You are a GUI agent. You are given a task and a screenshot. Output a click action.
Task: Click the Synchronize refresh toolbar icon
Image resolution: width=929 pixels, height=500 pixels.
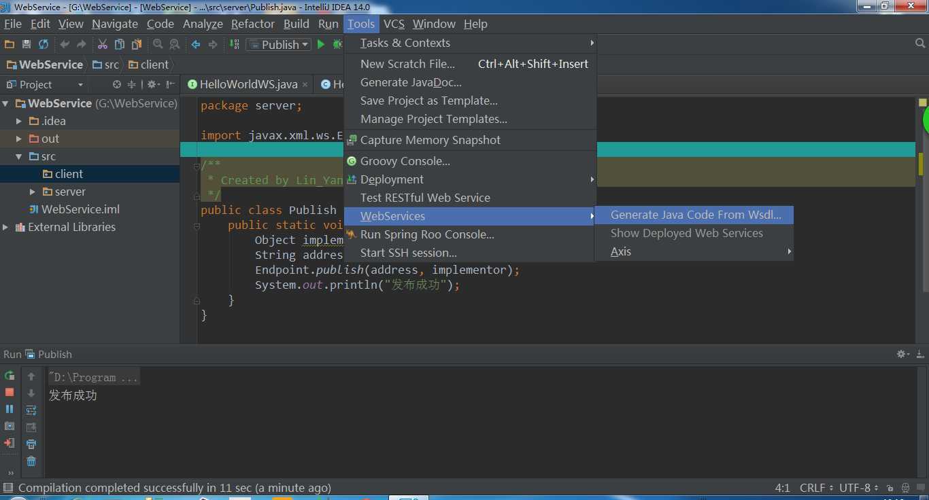(x=44, y=44)
